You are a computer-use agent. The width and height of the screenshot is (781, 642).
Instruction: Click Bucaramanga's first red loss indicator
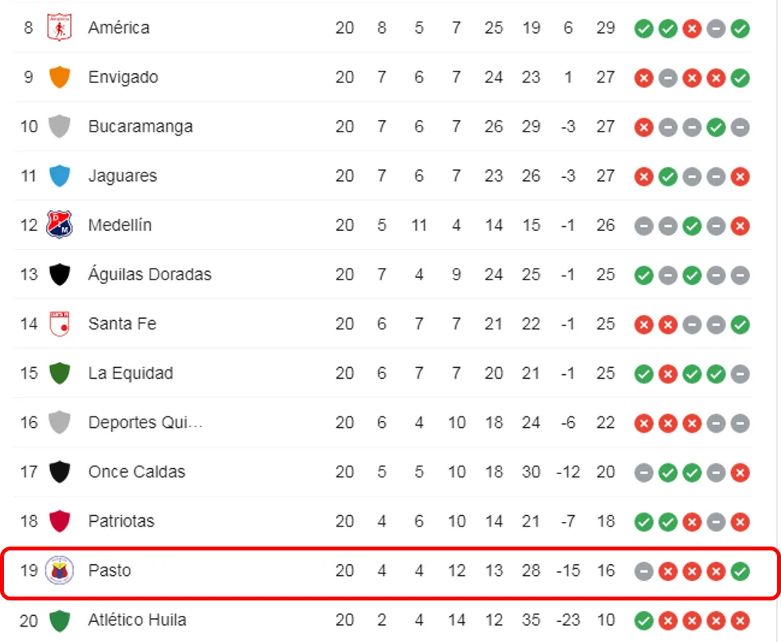tap(644, 128)
